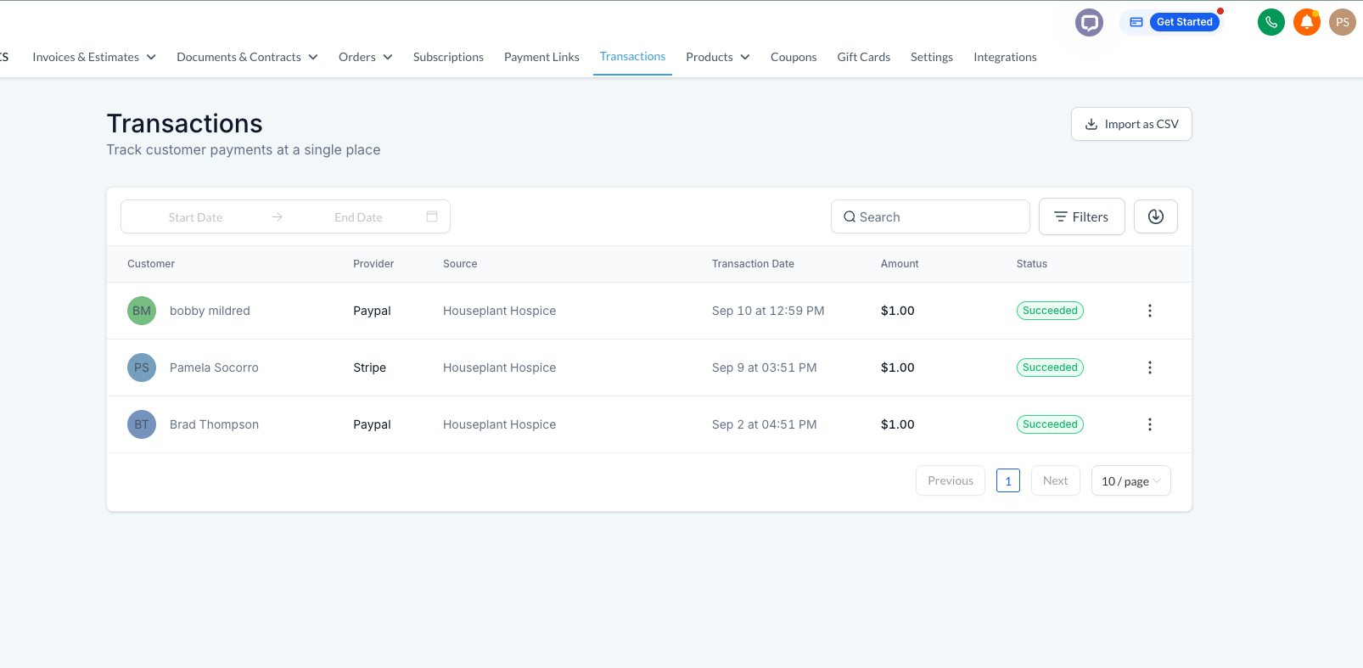This screenshot has height=668, width=1363.
Task: Click the Stripe provider cell
Action: pos(369,368)
